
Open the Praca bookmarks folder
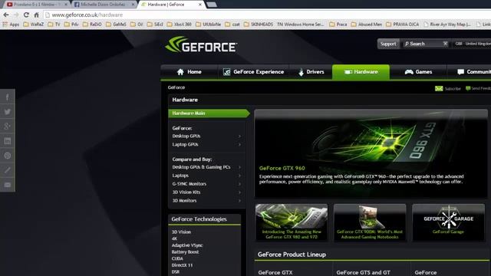click(x=338, y=24)
